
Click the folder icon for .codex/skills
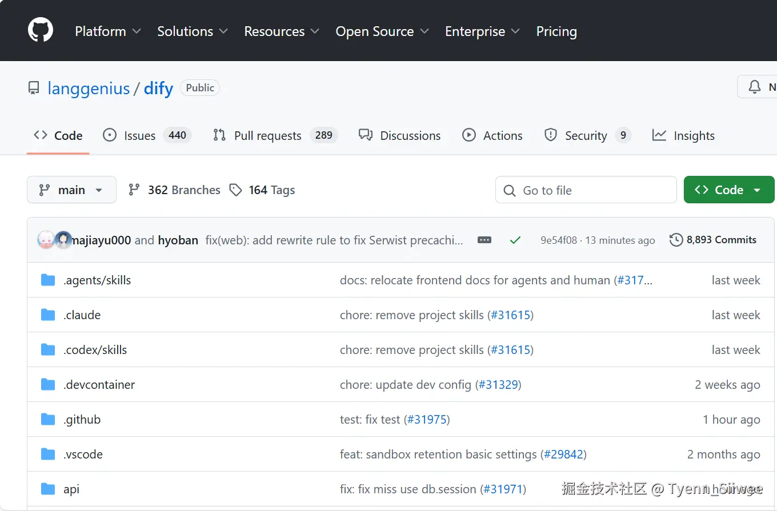[48, 349]
